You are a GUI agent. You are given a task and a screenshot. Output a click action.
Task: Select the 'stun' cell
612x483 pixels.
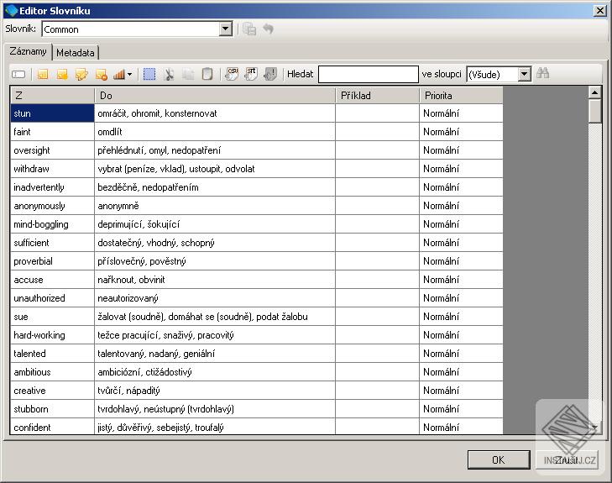click(x=52, y=113)
